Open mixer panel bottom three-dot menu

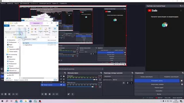tap(72, 94)
